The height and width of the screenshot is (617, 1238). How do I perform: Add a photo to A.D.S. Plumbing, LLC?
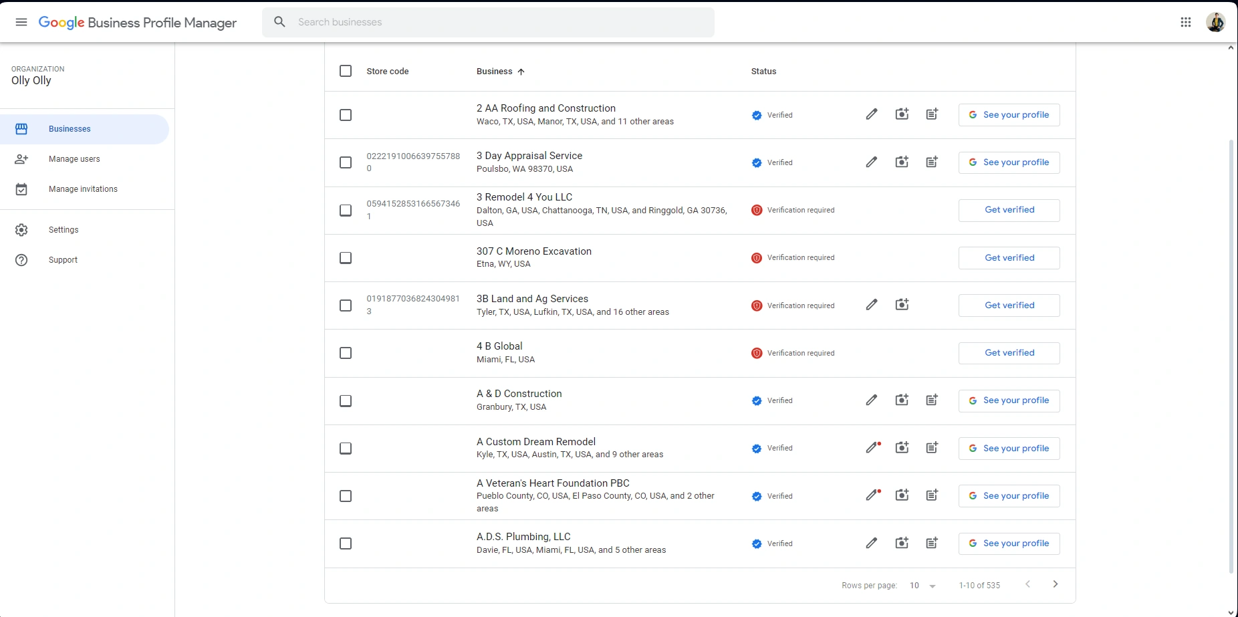901,543
